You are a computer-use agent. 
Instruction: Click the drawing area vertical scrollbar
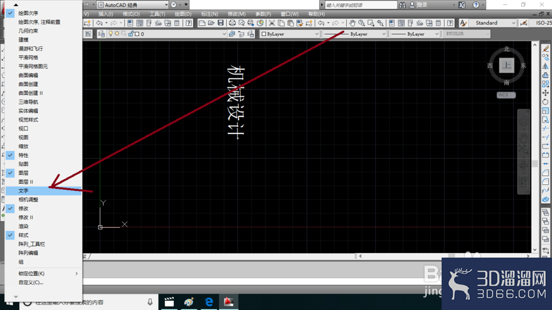(535, 147)
